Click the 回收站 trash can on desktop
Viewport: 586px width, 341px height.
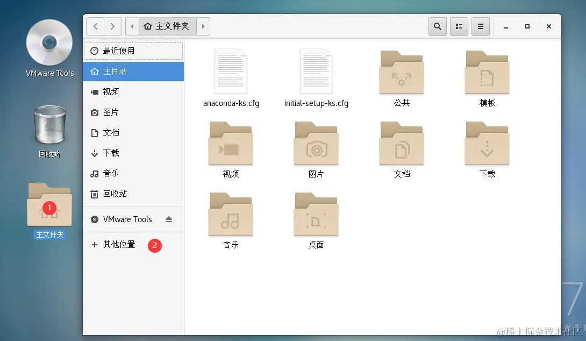[49, 124]
